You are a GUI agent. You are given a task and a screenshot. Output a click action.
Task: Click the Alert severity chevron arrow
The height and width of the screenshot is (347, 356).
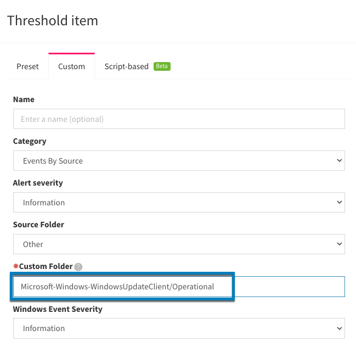coord(340,202)
